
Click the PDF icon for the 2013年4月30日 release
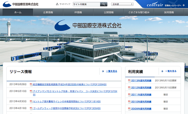31,102
